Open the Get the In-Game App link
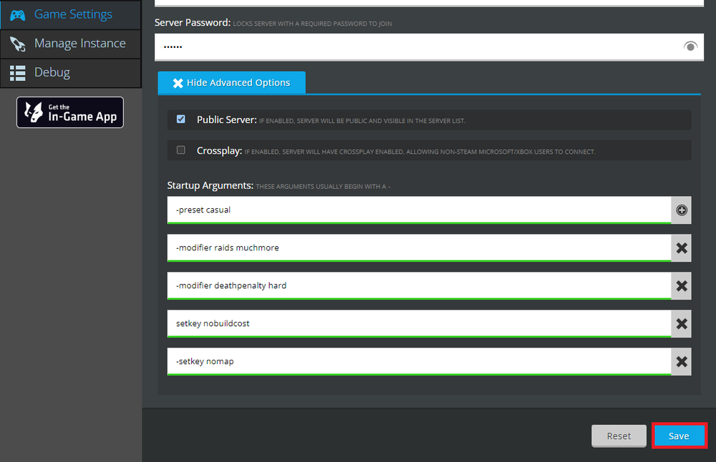The height and width of the screenshot is (462, 716). pyautogui.click(x=69, y=112)
